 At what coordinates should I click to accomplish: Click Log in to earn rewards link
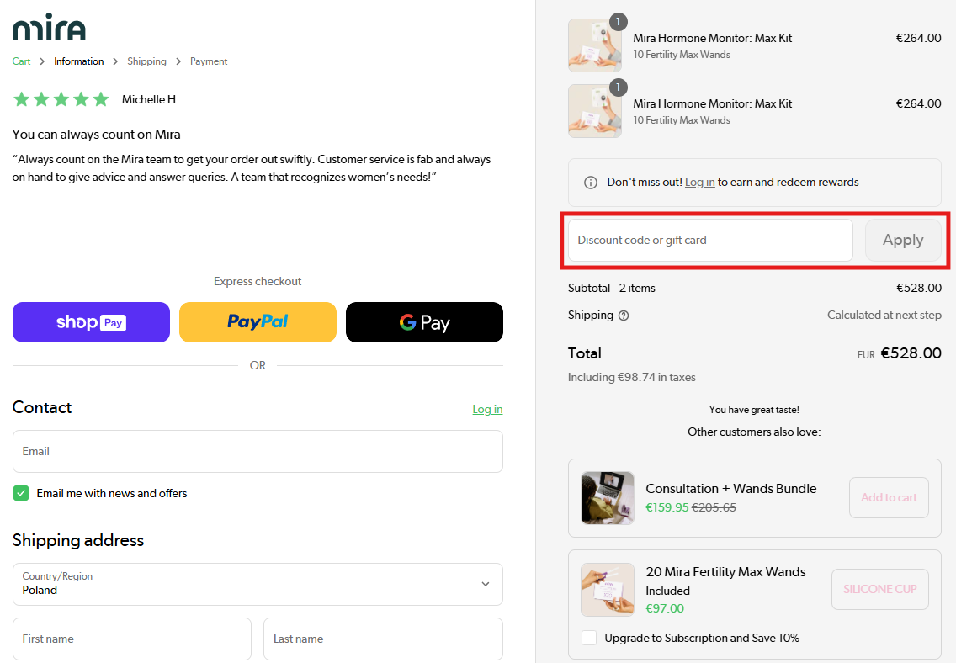[x=699, y=183]
